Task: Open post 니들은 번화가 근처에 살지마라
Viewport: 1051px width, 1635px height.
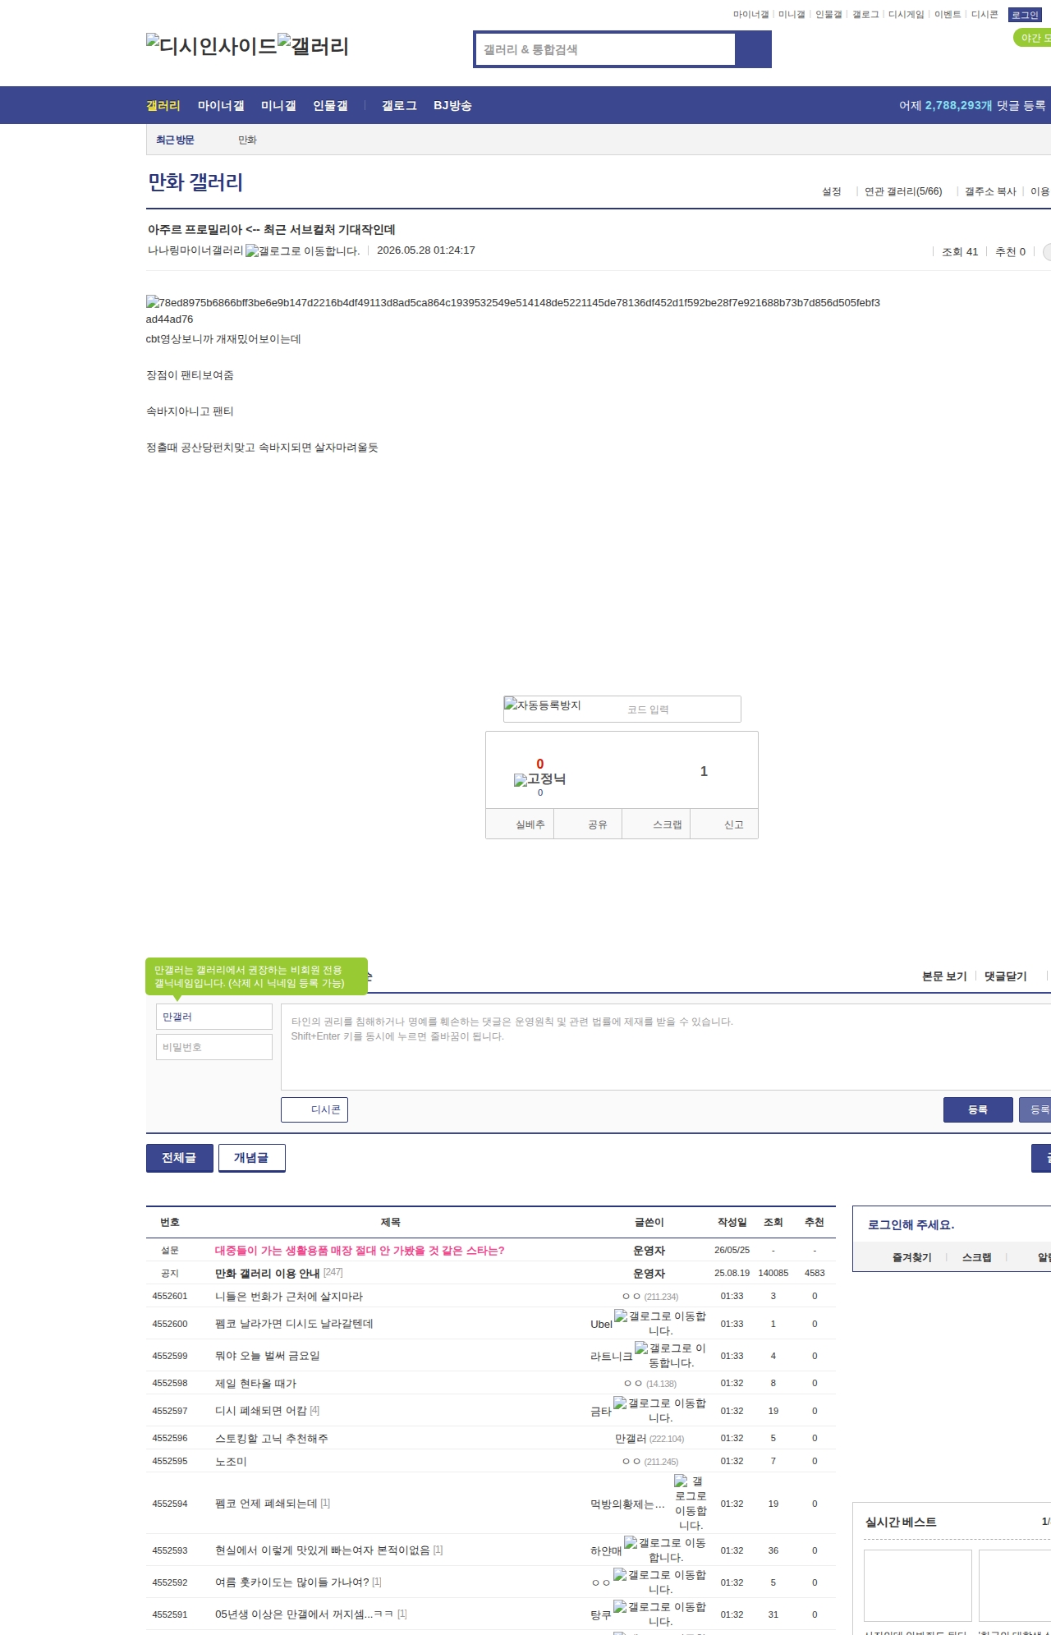Action: pos(289,1296)
